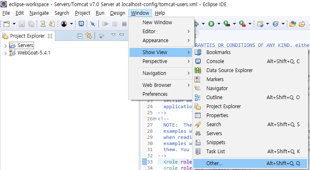This screenshot has height=170, width=310.
Task: Click Collapse All in Project Explorer
Action: (80, 36)
